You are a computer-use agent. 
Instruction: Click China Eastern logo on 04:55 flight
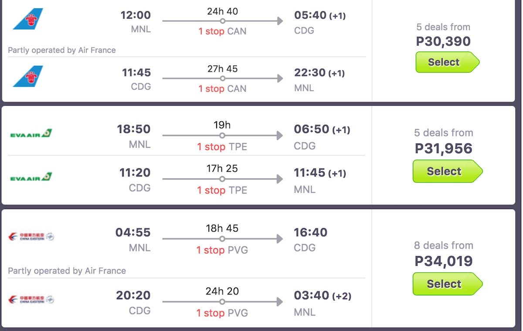(31, 236)
